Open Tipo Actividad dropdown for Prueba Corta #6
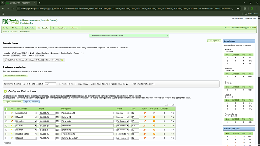This screenshot has height=146, width=260. [26, 134]
